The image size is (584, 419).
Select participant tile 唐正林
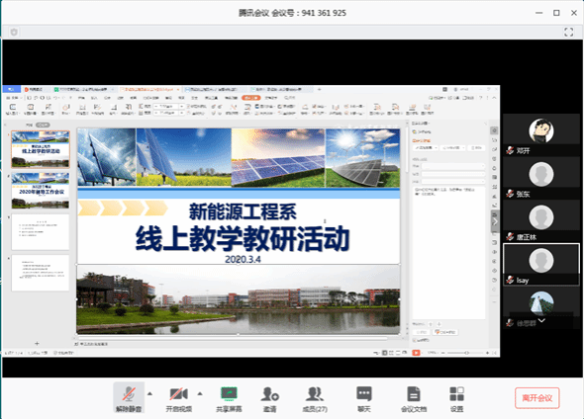tap(541, 220)
